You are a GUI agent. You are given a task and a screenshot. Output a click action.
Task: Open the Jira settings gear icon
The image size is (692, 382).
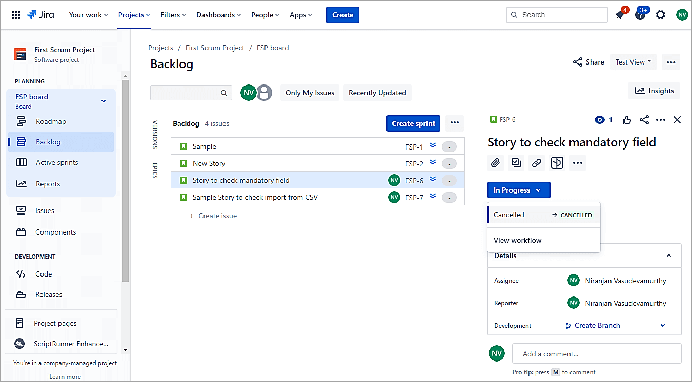pyautogui.click(x=661, y=15)
